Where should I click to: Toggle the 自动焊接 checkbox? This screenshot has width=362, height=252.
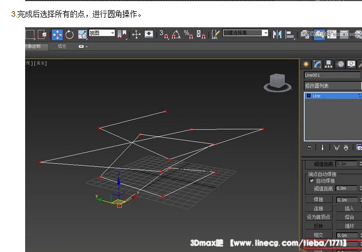pos(312,181)
